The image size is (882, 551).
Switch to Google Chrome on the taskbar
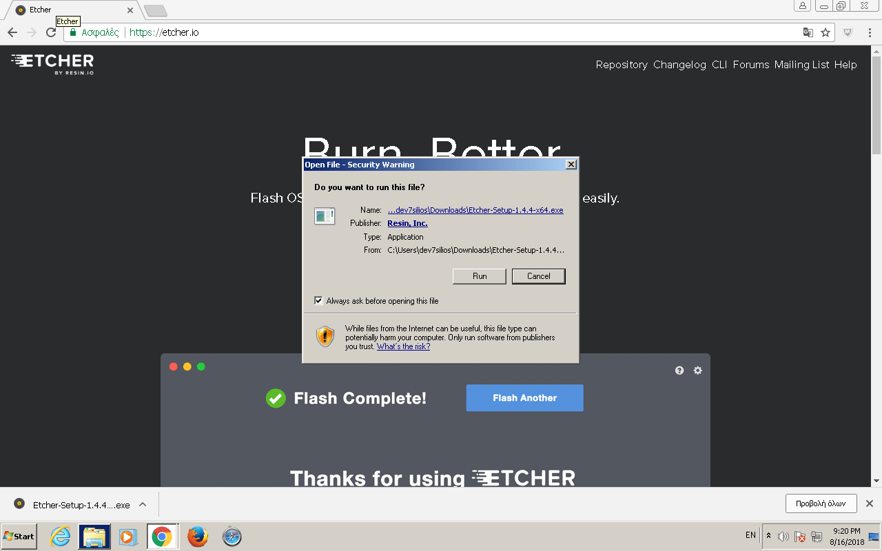(162, 537)
